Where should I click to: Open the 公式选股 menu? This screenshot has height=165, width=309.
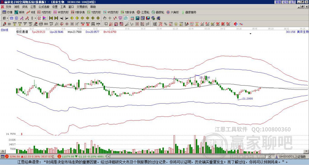click(44, 7)
